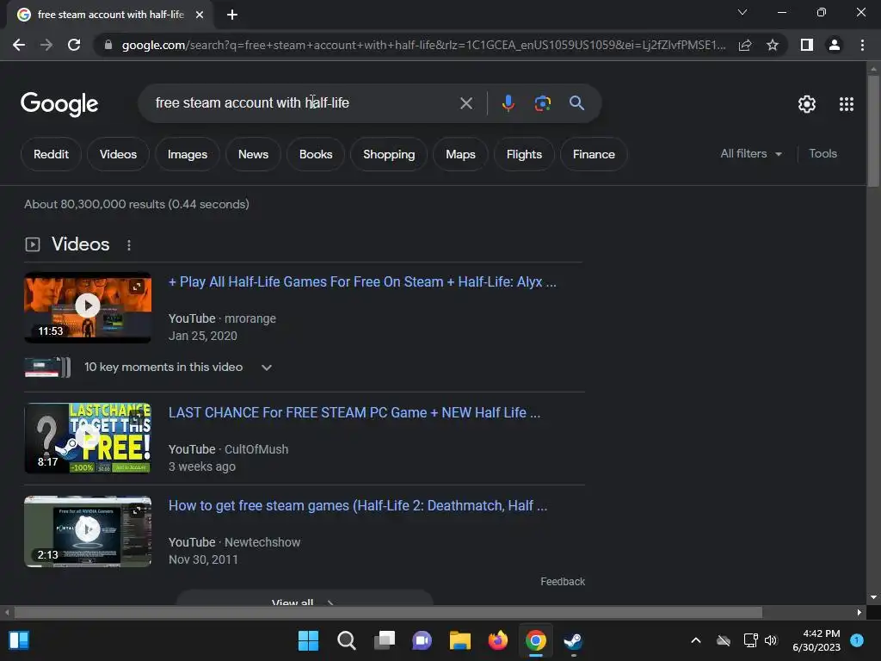The width and height of the screenshot is (881, 661).
Task: Click the horizontal scrollbar thumb
Action: pos(388,612)
